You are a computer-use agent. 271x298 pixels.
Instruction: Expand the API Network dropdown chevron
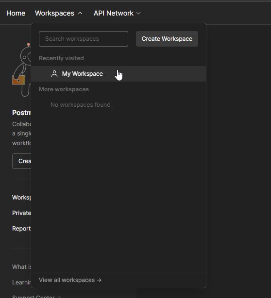[138, 13]
